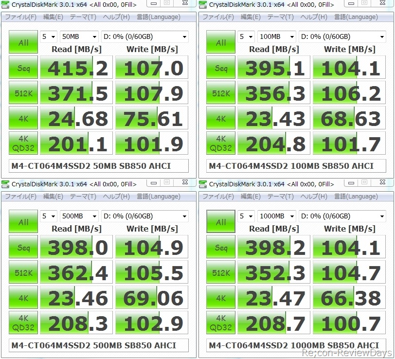Run the 512K test in the 100MB window
This screenshot has width=395, height=359.
pyautogui.click(x=221, y=92)
